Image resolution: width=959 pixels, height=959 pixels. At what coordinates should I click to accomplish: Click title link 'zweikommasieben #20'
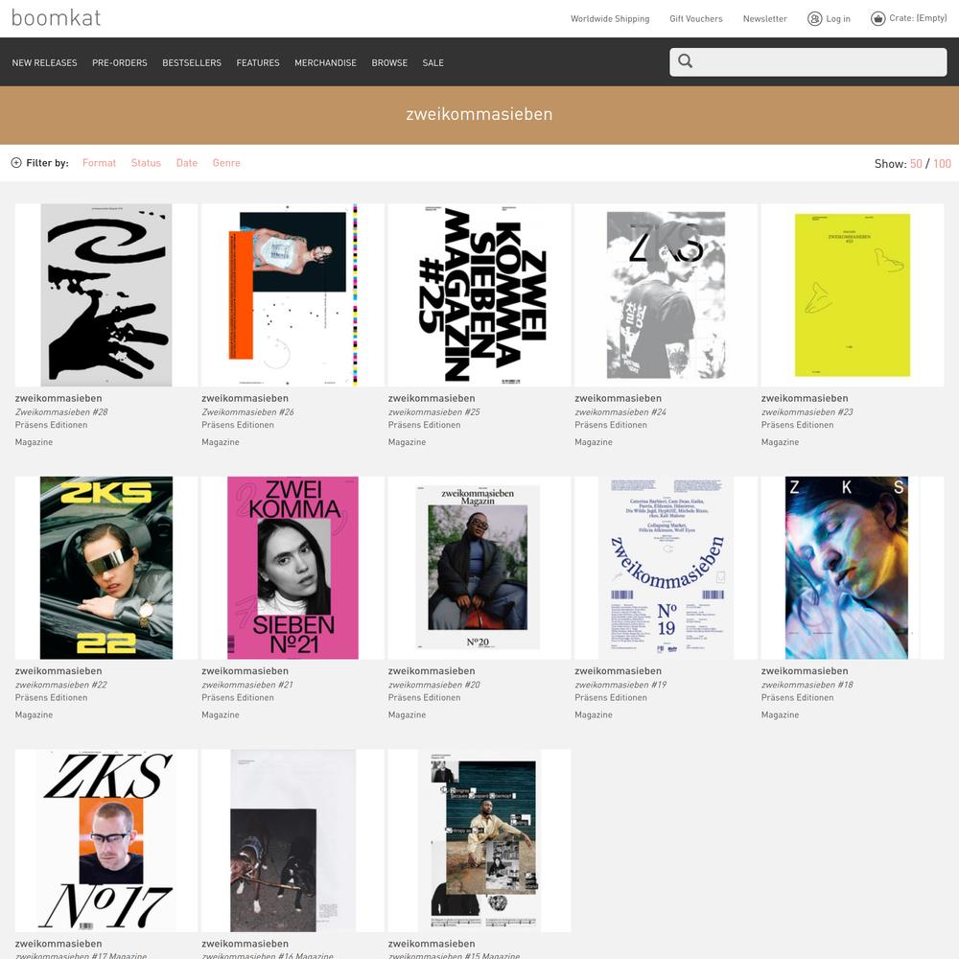(x=434, y=685)
